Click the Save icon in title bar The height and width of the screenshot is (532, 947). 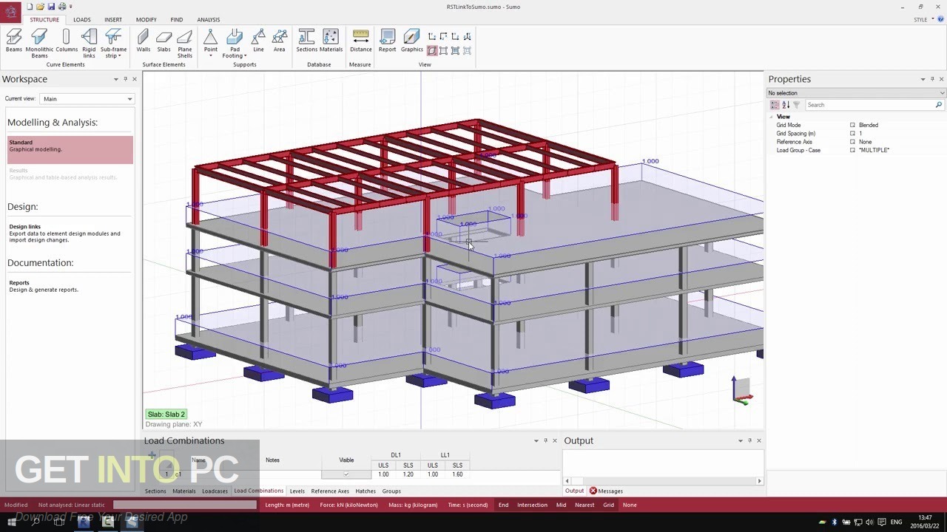pos(51,7)
